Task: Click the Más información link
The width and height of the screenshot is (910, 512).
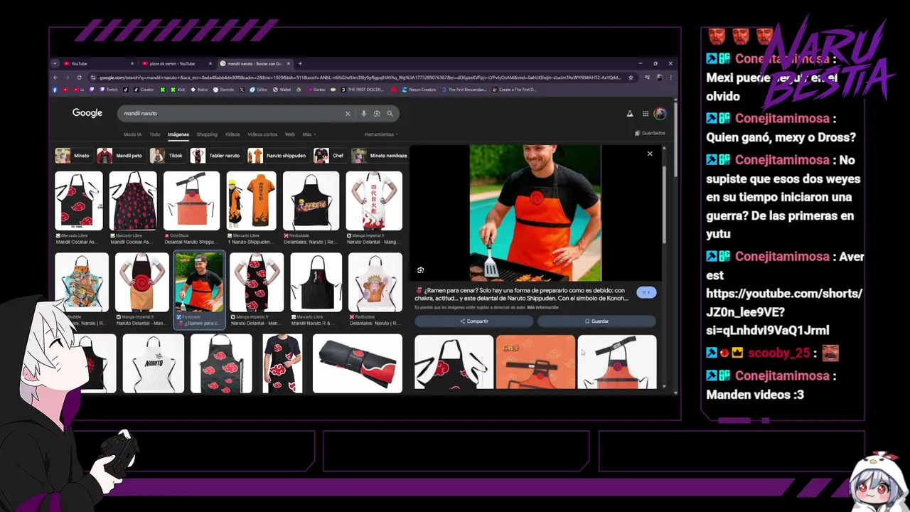Action: point(543,307)
